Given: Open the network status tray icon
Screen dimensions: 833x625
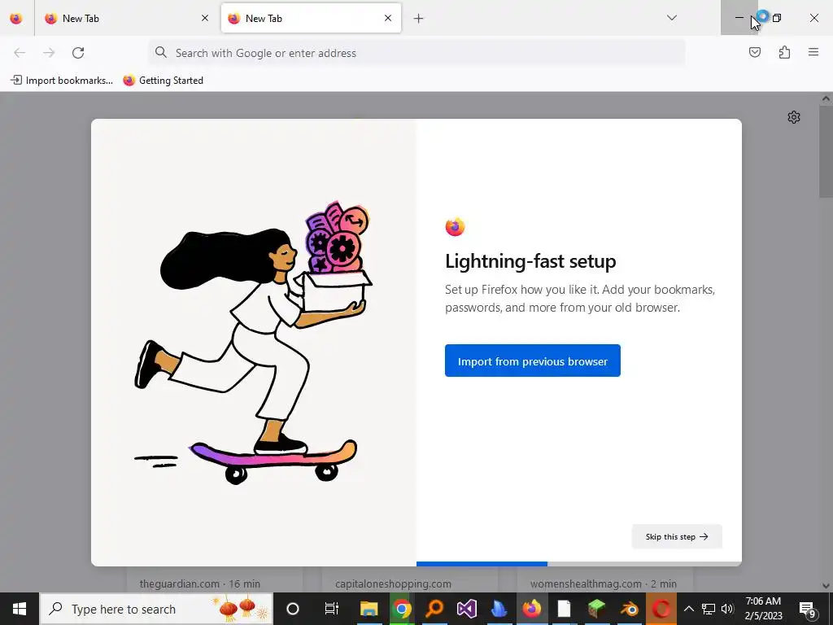Looking at the screenshot, I should coord(709,609).
